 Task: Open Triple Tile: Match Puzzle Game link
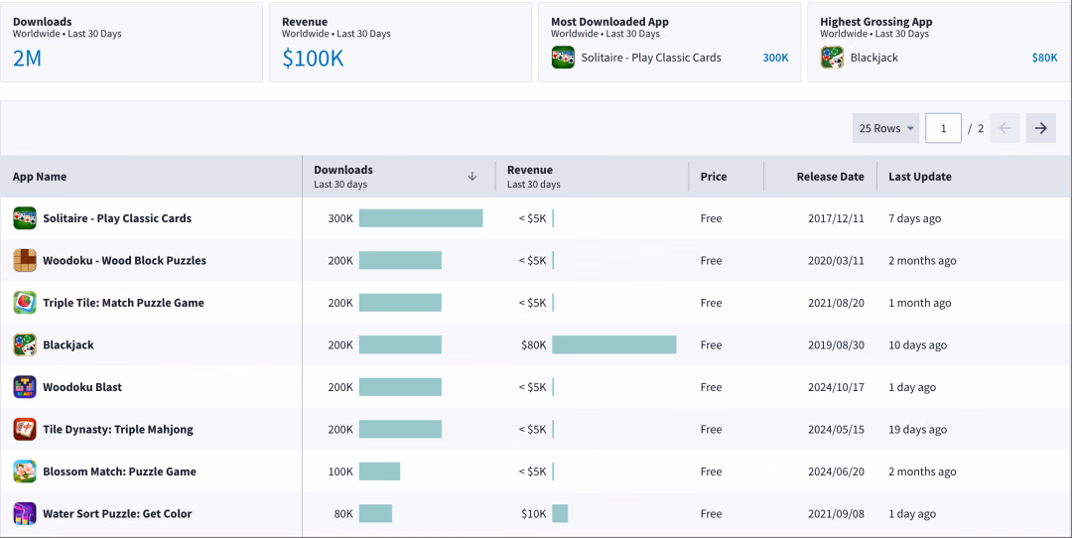click(123, 302)
